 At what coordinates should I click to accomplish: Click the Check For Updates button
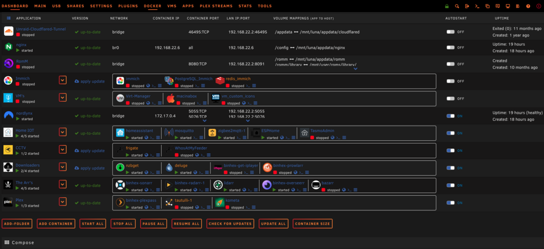[x=230, y=223]
